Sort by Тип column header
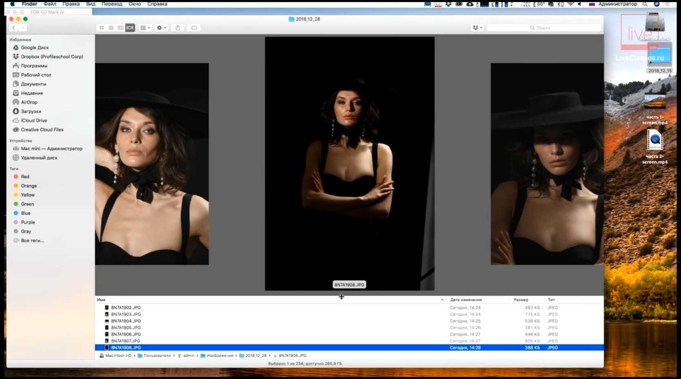Viewport: 681px width, 379px height. coord(552,299)
